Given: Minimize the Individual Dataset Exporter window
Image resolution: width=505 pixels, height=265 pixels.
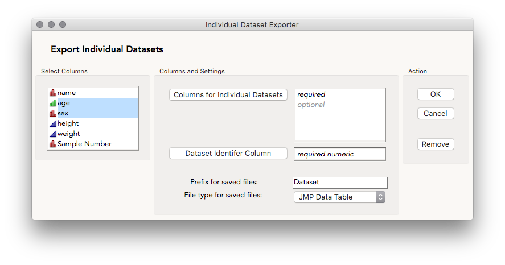Looking at the screenshot, I should 51,24.
